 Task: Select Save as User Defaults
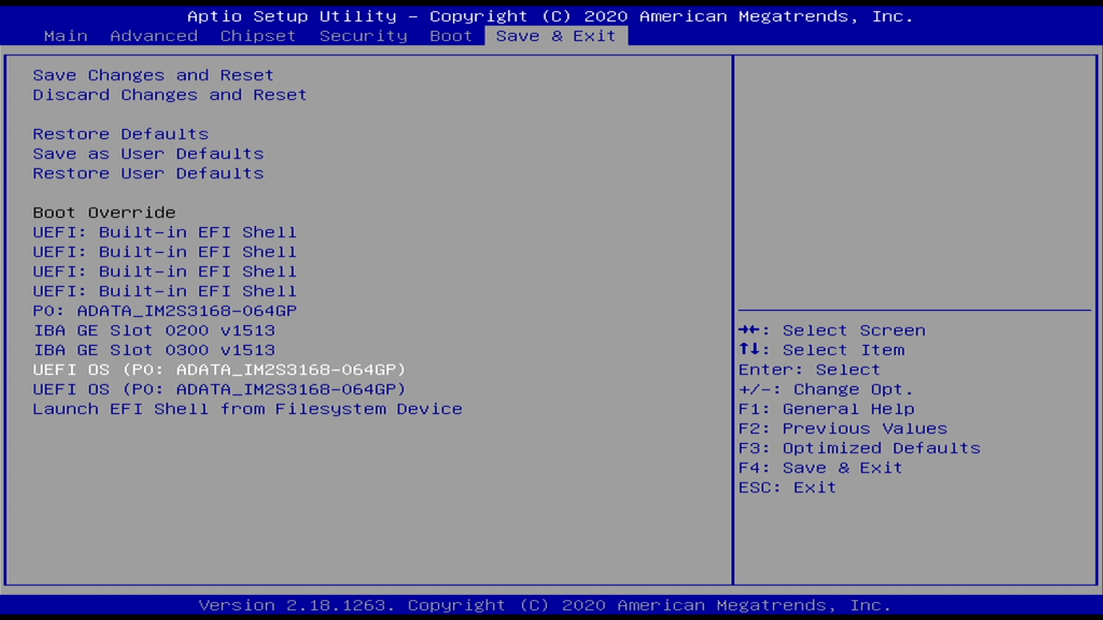pos(148,154)
